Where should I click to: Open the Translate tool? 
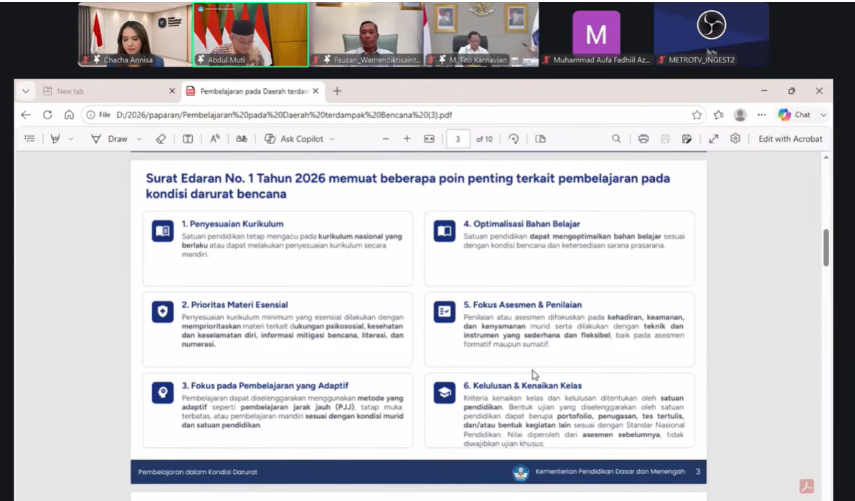coord(241,139)
